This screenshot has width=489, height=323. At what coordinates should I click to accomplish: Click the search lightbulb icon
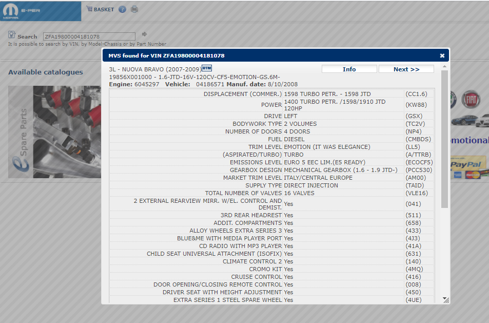(12, 34)
